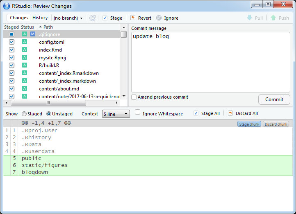Click the Discard All icon

(230, 113)
